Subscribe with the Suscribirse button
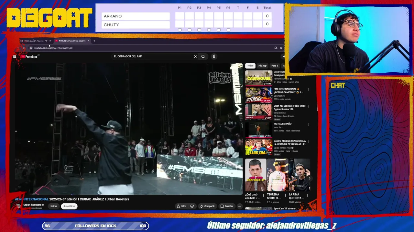 69,206
